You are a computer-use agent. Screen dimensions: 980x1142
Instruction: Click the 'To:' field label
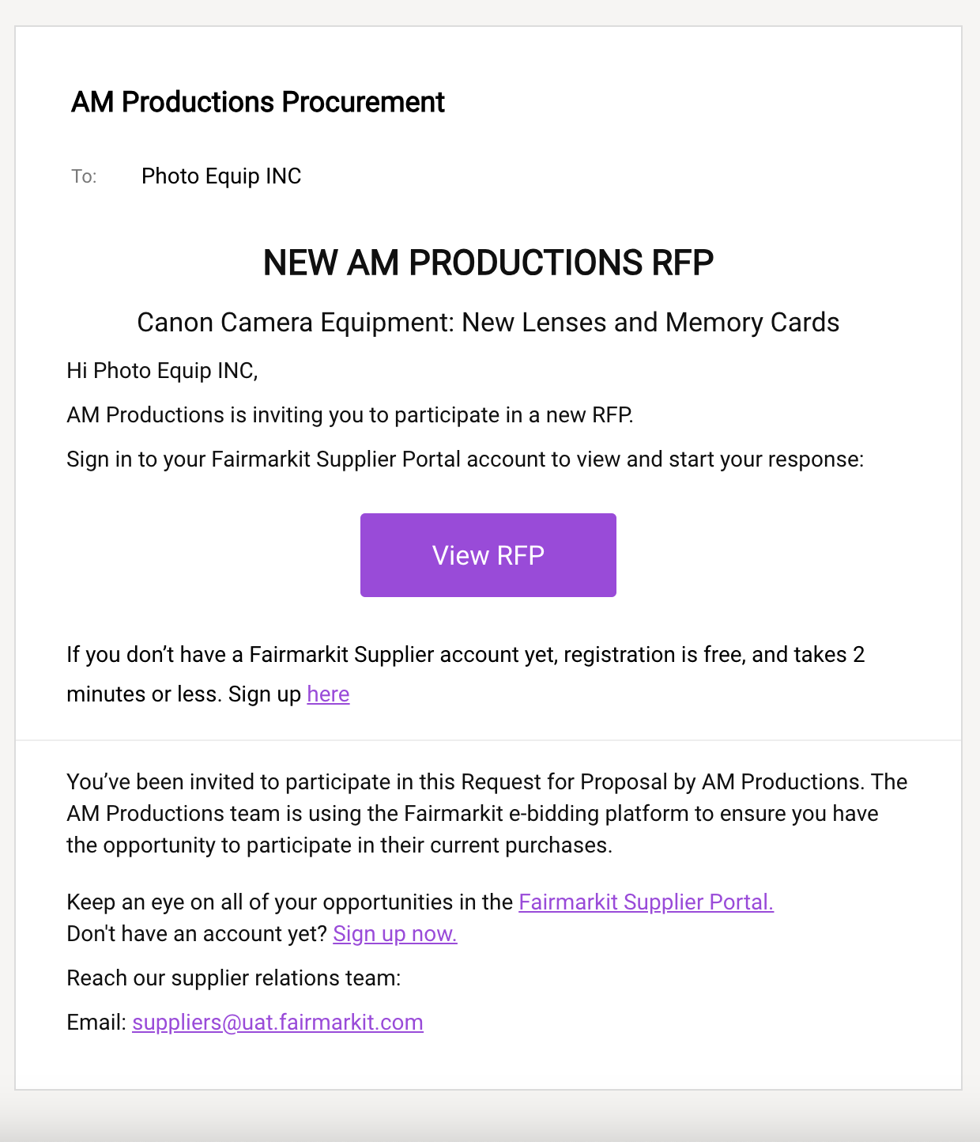click(x=84, y=176)
